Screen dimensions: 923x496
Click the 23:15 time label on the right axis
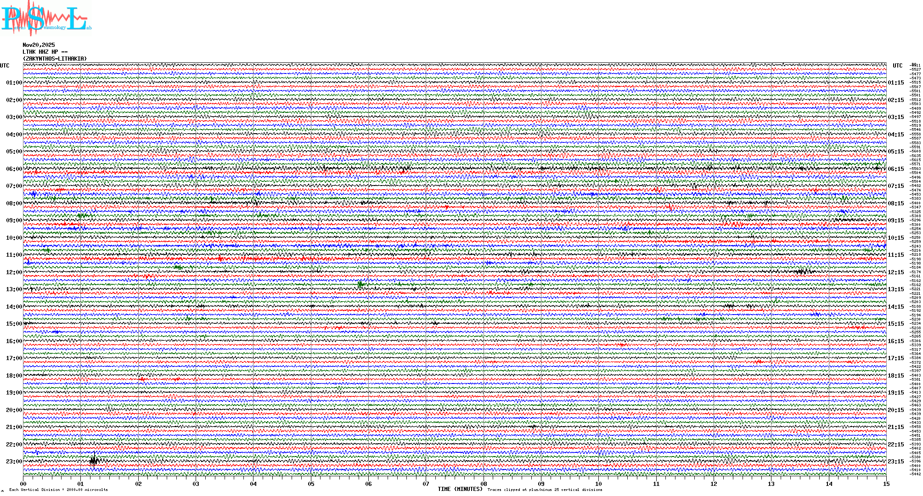pyautogui.click(x=896, y=462)
